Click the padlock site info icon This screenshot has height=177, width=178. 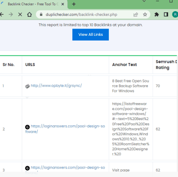[x=41, y=14]
